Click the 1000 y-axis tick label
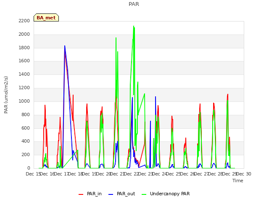Screen dimensions: 269x202 click(24, 101)
